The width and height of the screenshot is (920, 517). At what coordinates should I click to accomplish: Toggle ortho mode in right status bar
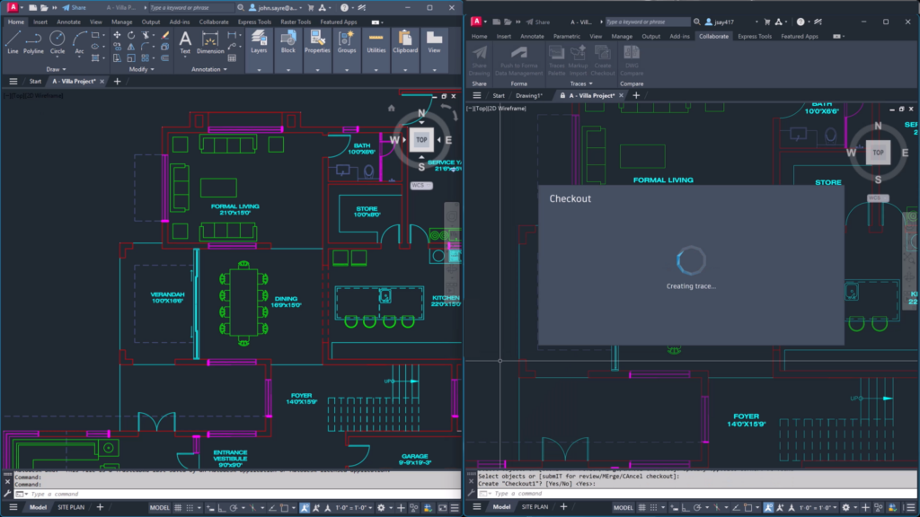[x=686, y=508]
